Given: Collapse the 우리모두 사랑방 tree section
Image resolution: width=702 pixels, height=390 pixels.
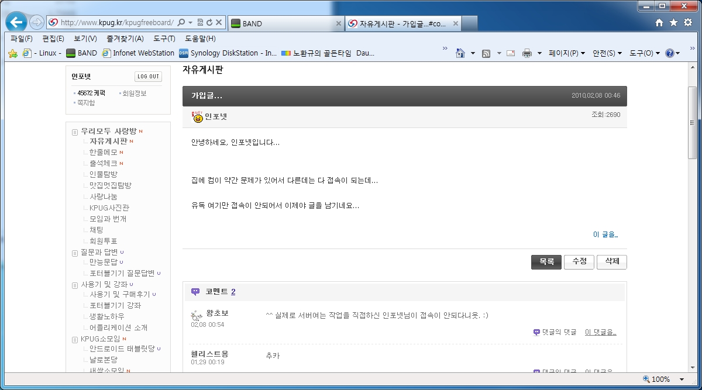Looking at the screenshot, I should point(75,132).
